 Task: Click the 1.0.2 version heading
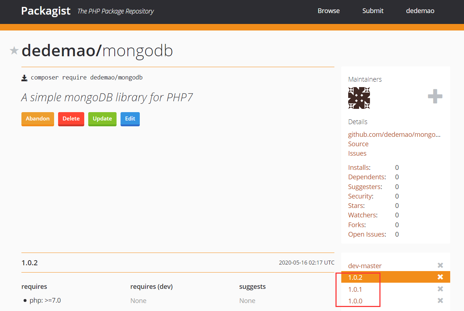(30, 263)
